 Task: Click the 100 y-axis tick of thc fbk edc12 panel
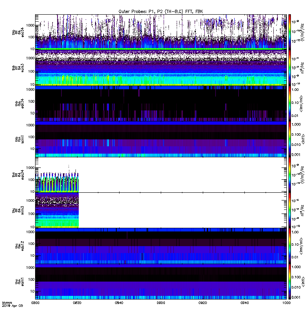coord(31,244)
